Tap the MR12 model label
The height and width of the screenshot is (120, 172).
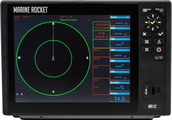click(152, 106)
